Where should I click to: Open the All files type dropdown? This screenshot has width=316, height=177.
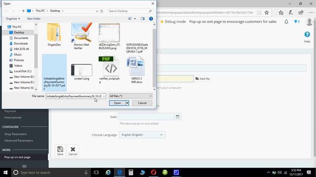(130, 96)
